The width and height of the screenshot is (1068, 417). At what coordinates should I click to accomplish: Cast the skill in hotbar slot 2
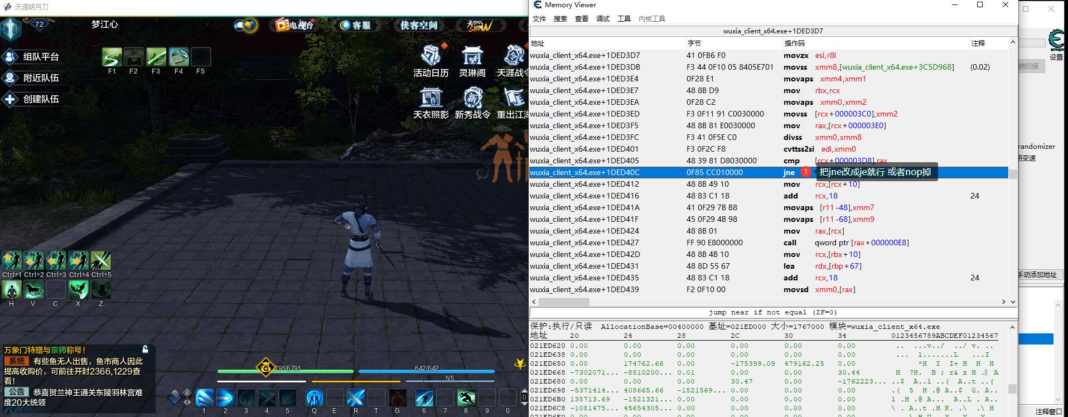225,397
